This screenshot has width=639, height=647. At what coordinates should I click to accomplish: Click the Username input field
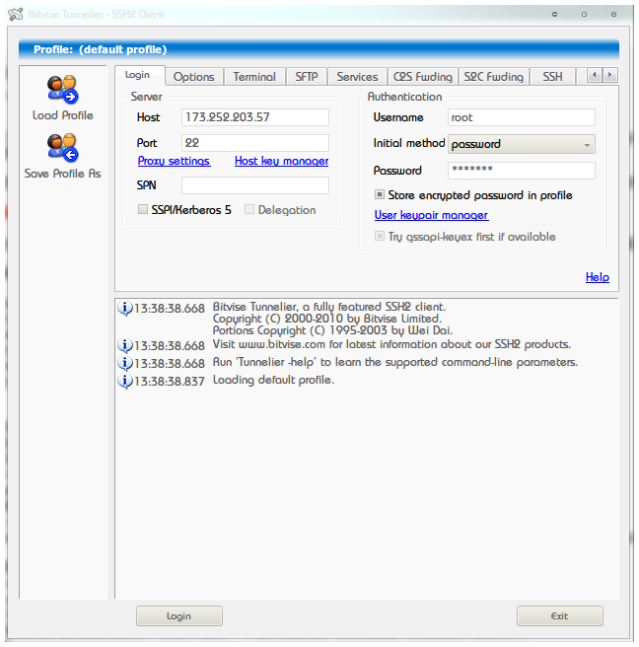[522, 117]
